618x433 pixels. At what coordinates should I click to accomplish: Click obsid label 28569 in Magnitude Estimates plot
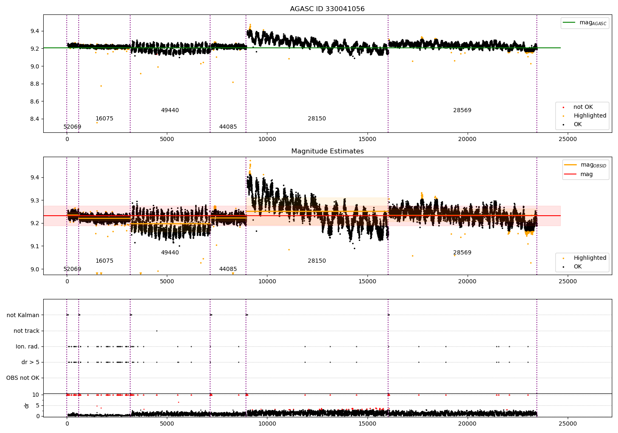[x=462, y=253]
